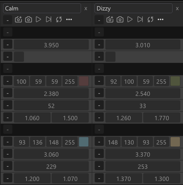This screenshot has width=183, height=185.
Task: Click plain camera icon in Dizzy preset
Action: point(120,20)
